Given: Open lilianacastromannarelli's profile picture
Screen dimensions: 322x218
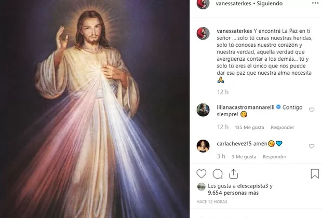Looking at the screenshot, I should coord(203,110).
